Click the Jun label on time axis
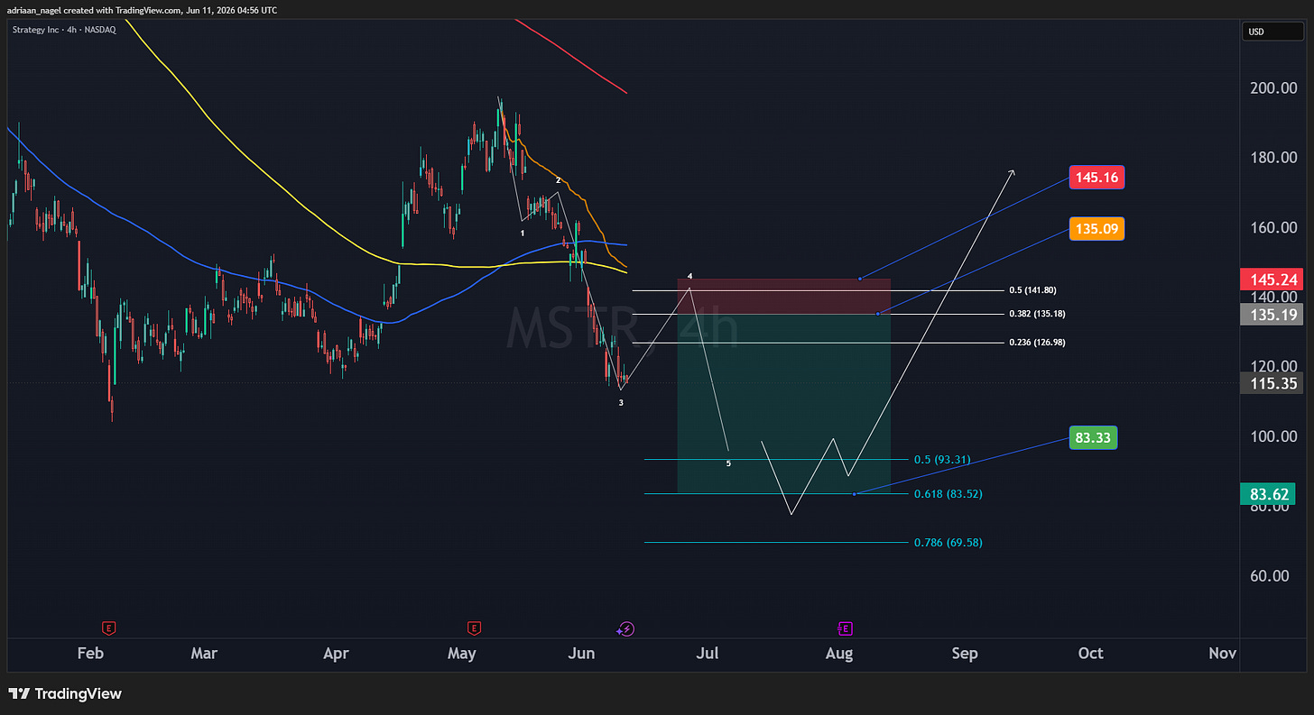Image resolution: width=1314 pixels, height=715 pixels. (582, 654)
